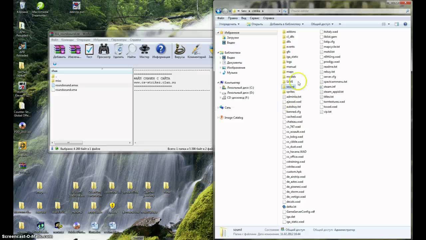This screenshot has height=240, width=426.
Task: Select the разное shield icon on desktop
Action: [112, 207]
